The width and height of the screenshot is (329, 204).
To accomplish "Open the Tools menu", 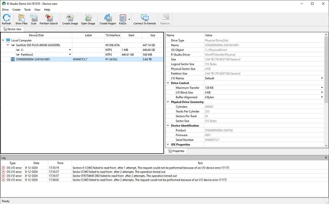I will [x=28, y=9].
